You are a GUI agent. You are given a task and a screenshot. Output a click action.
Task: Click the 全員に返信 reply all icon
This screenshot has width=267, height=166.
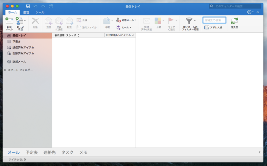(x=59, y=21)
